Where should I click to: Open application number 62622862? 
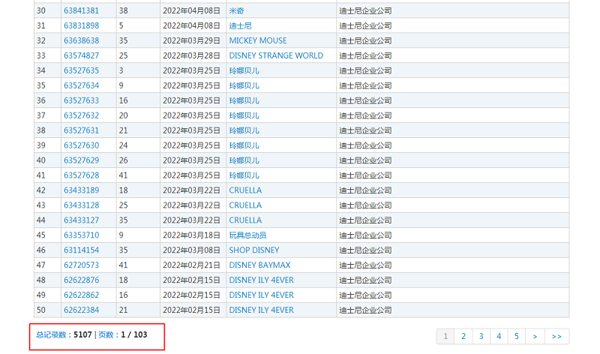(81, 295)
